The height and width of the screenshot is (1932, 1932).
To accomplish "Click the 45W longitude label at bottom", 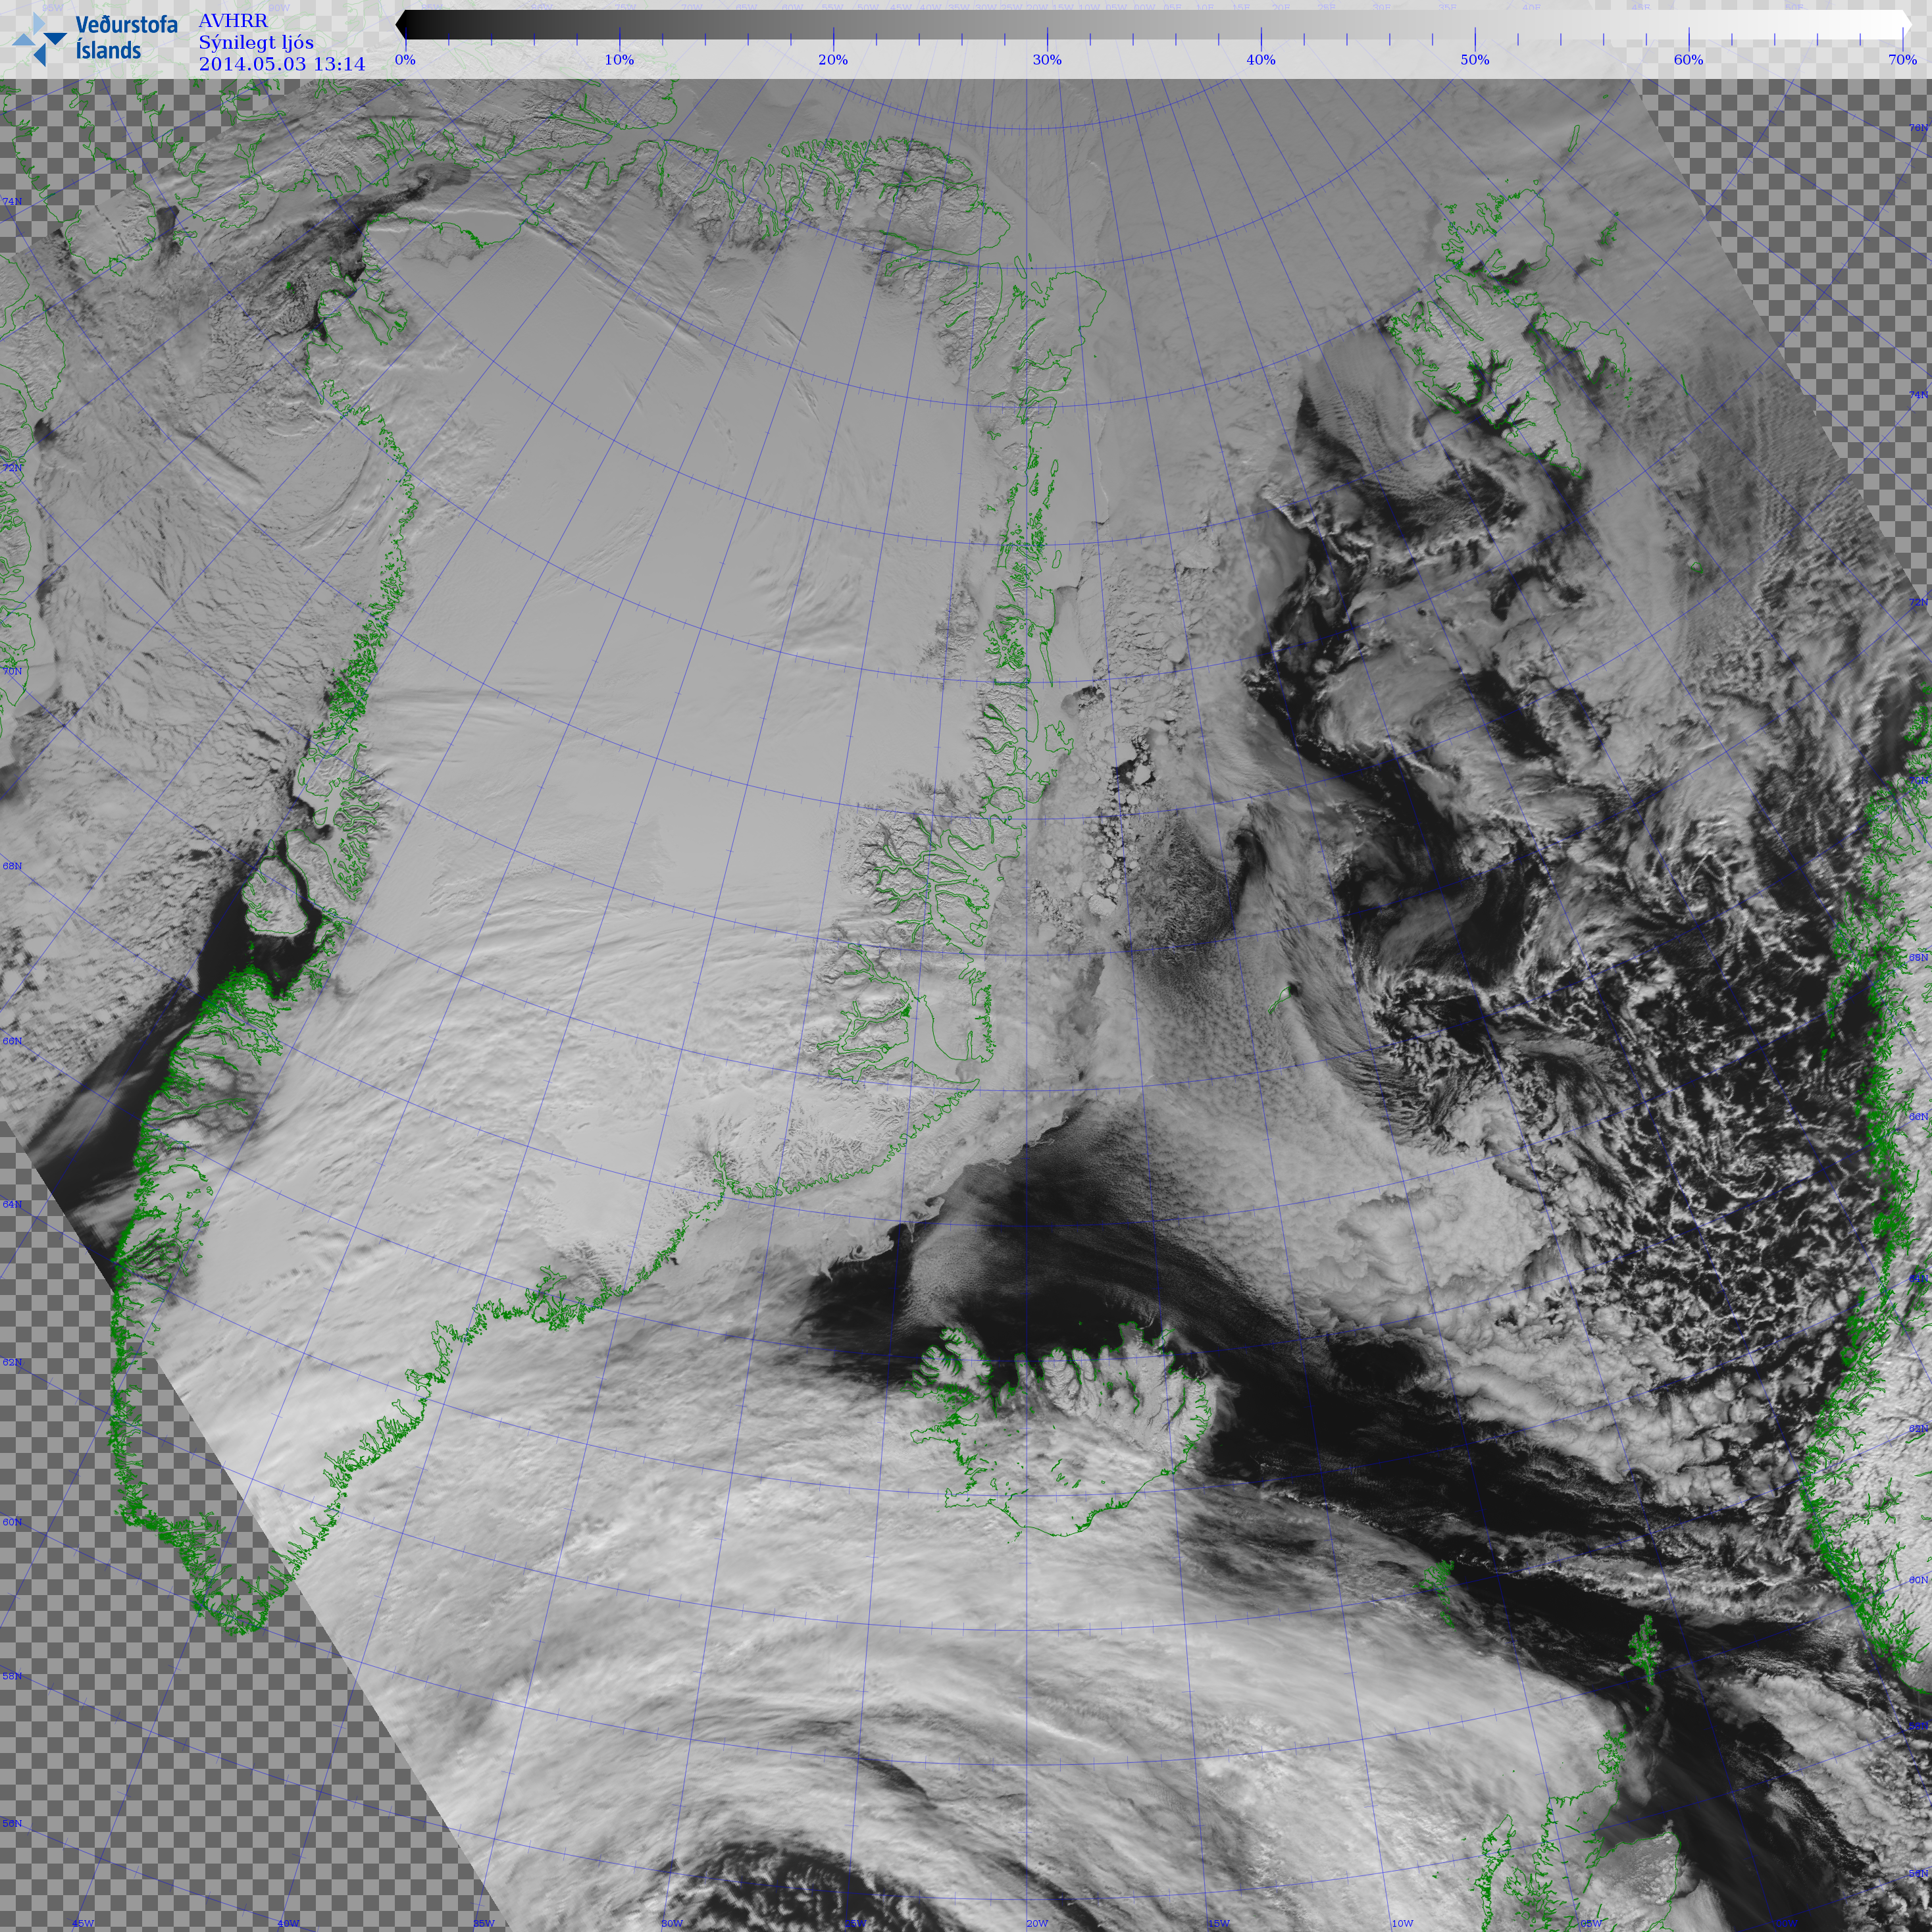I will (82, 1923).
